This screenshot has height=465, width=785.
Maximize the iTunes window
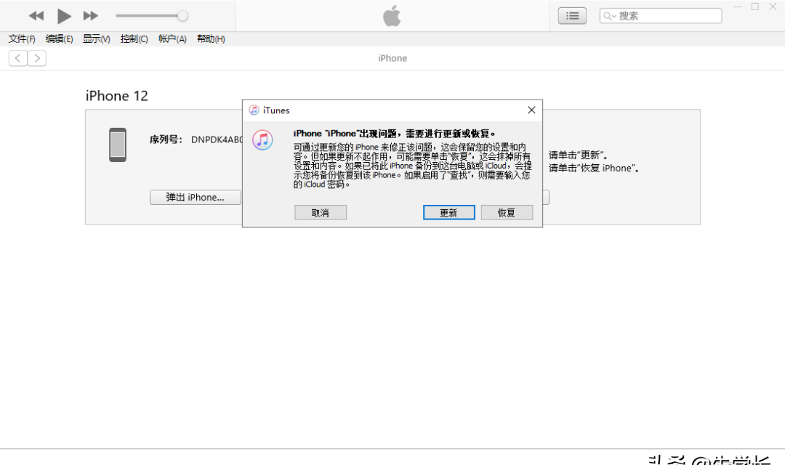click(x=755, y=7)
